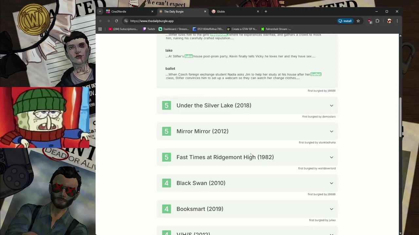Close the Globle tab
Viewport: 419px width, 235px height.
258,11
